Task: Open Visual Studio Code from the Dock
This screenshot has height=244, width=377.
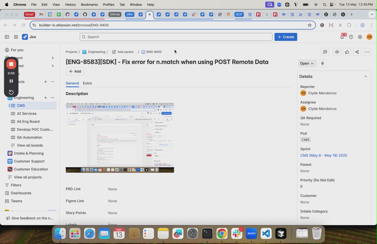Action: (266, 233)
